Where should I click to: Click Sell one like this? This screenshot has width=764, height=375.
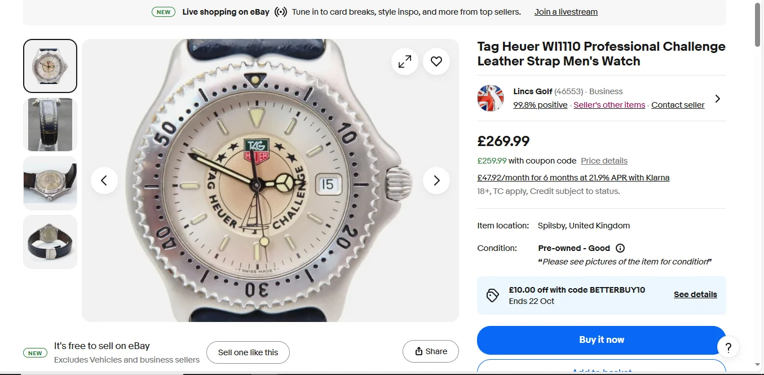248,352
